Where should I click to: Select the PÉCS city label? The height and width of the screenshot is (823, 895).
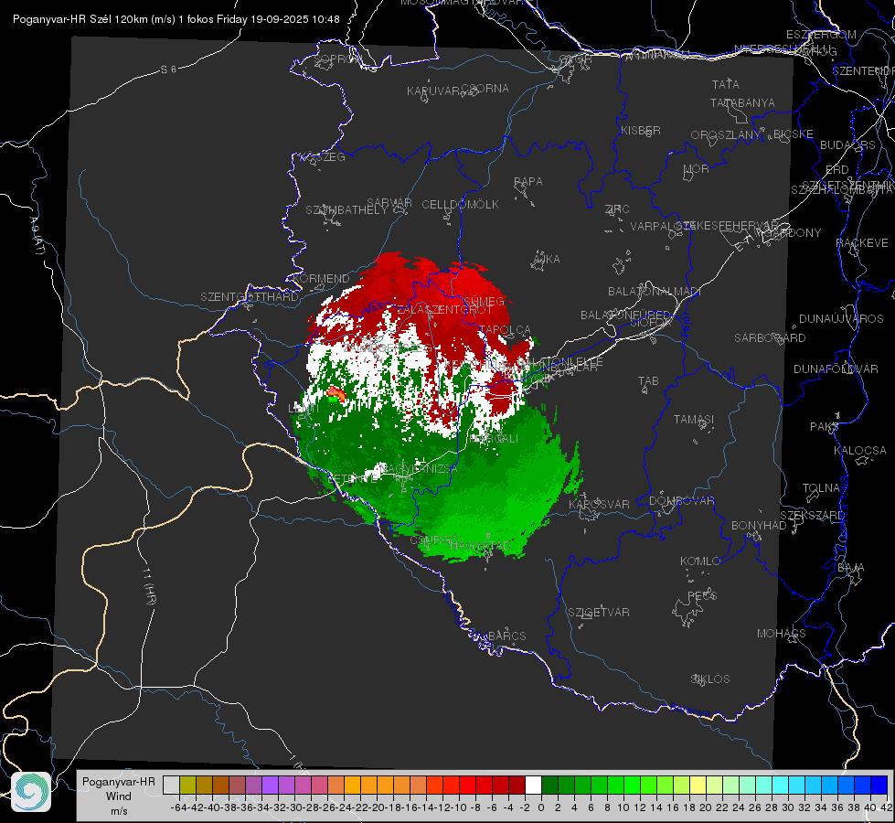click(702, 595)
